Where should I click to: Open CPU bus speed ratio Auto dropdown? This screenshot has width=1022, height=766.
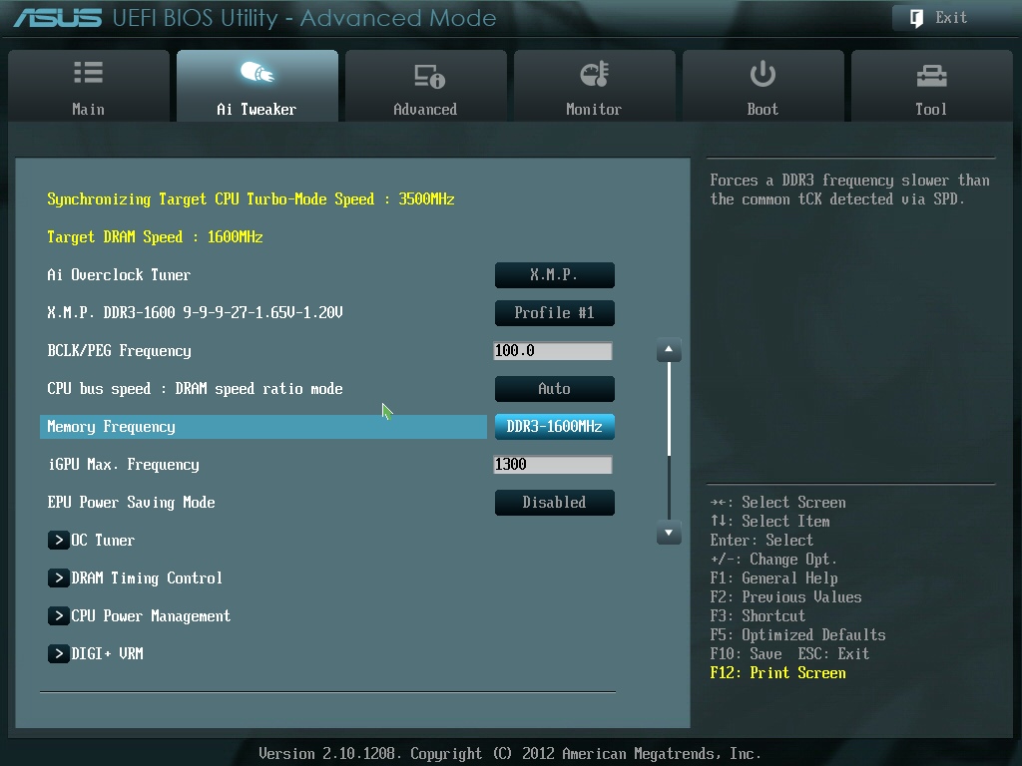(555, 389)
